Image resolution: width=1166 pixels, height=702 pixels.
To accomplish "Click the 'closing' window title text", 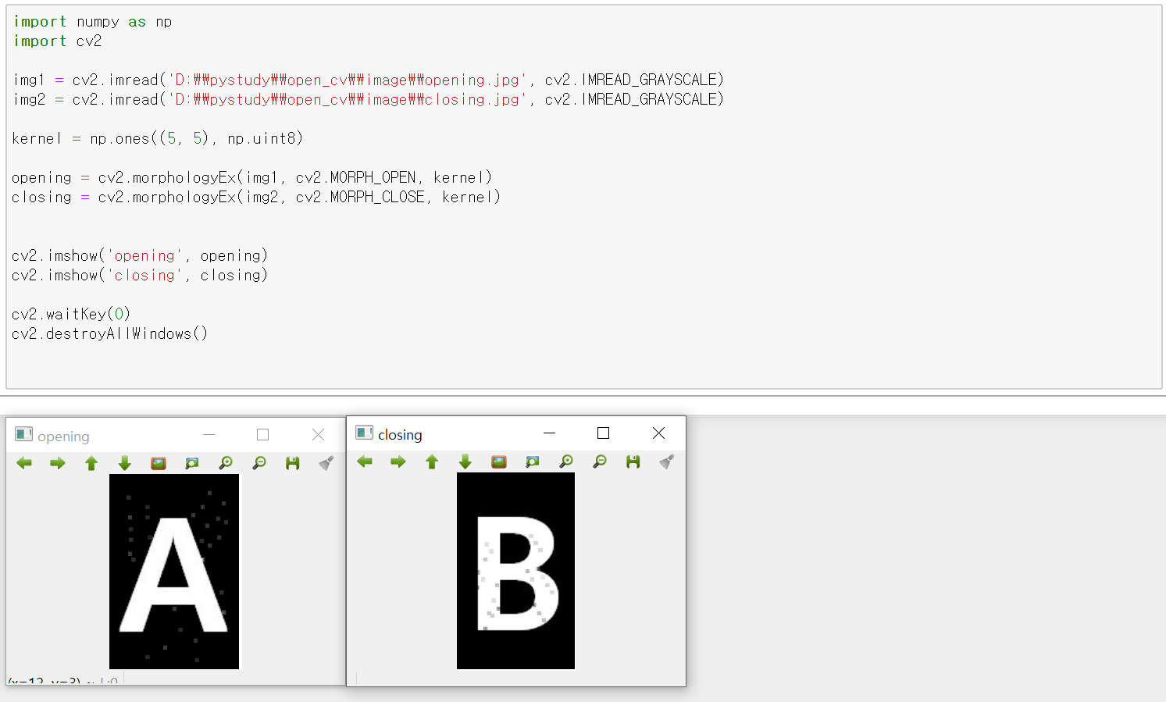I will click(x=400, y=435).
